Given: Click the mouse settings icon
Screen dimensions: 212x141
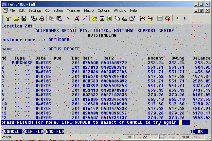Looking at the screenshot, I should click(x=118, y=19).
